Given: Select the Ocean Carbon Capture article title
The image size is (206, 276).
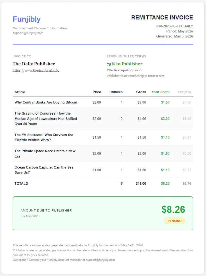Looking at the screenshot, I should point(44,170).
